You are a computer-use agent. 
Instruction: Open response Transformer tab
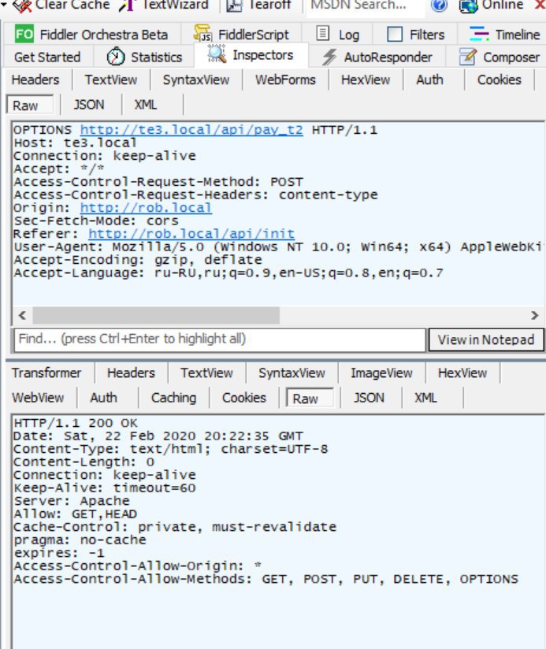(x=46, y=373)
